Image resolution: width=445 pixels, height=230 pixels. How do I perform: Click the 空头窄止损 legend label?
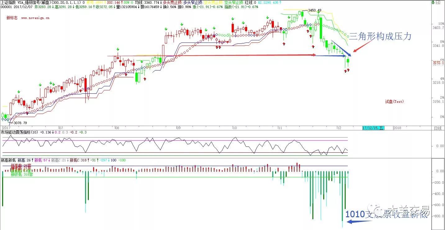tap(233, 2)
